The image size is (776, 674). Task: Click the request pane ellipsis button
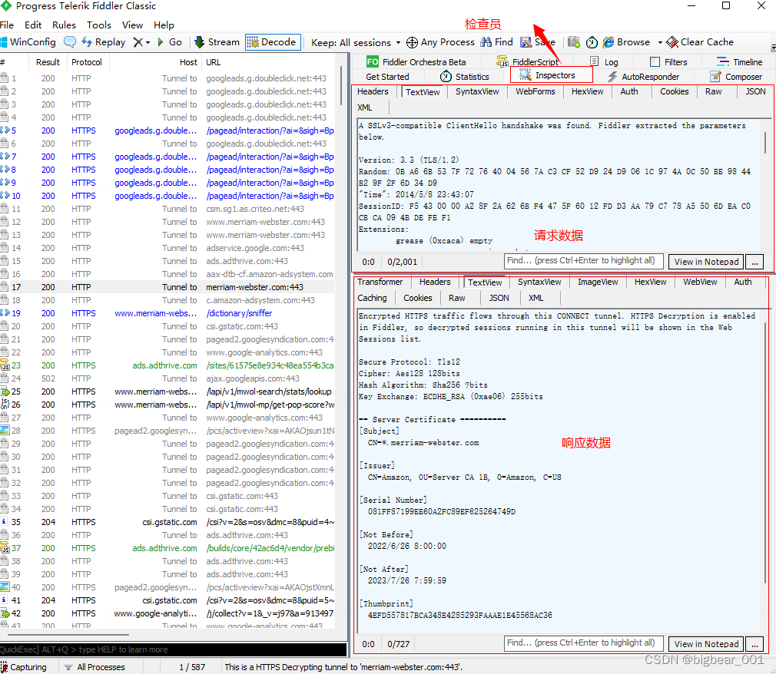coord(754,262)
